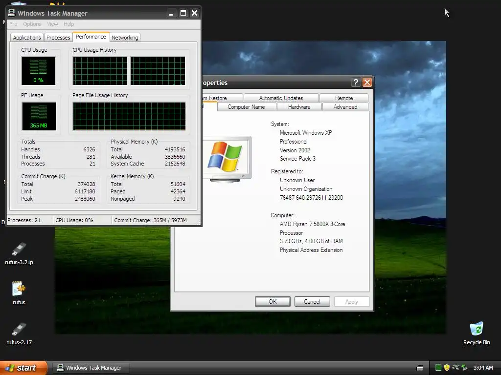Click status bar Processes: 21
This screenshot has width=501, height=375.
tap(24, 220)
